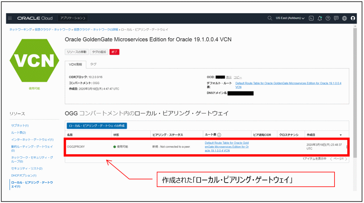Screen dimensions: 364x203
Task: Open the help question mark icon
Action: click(328, 18)
